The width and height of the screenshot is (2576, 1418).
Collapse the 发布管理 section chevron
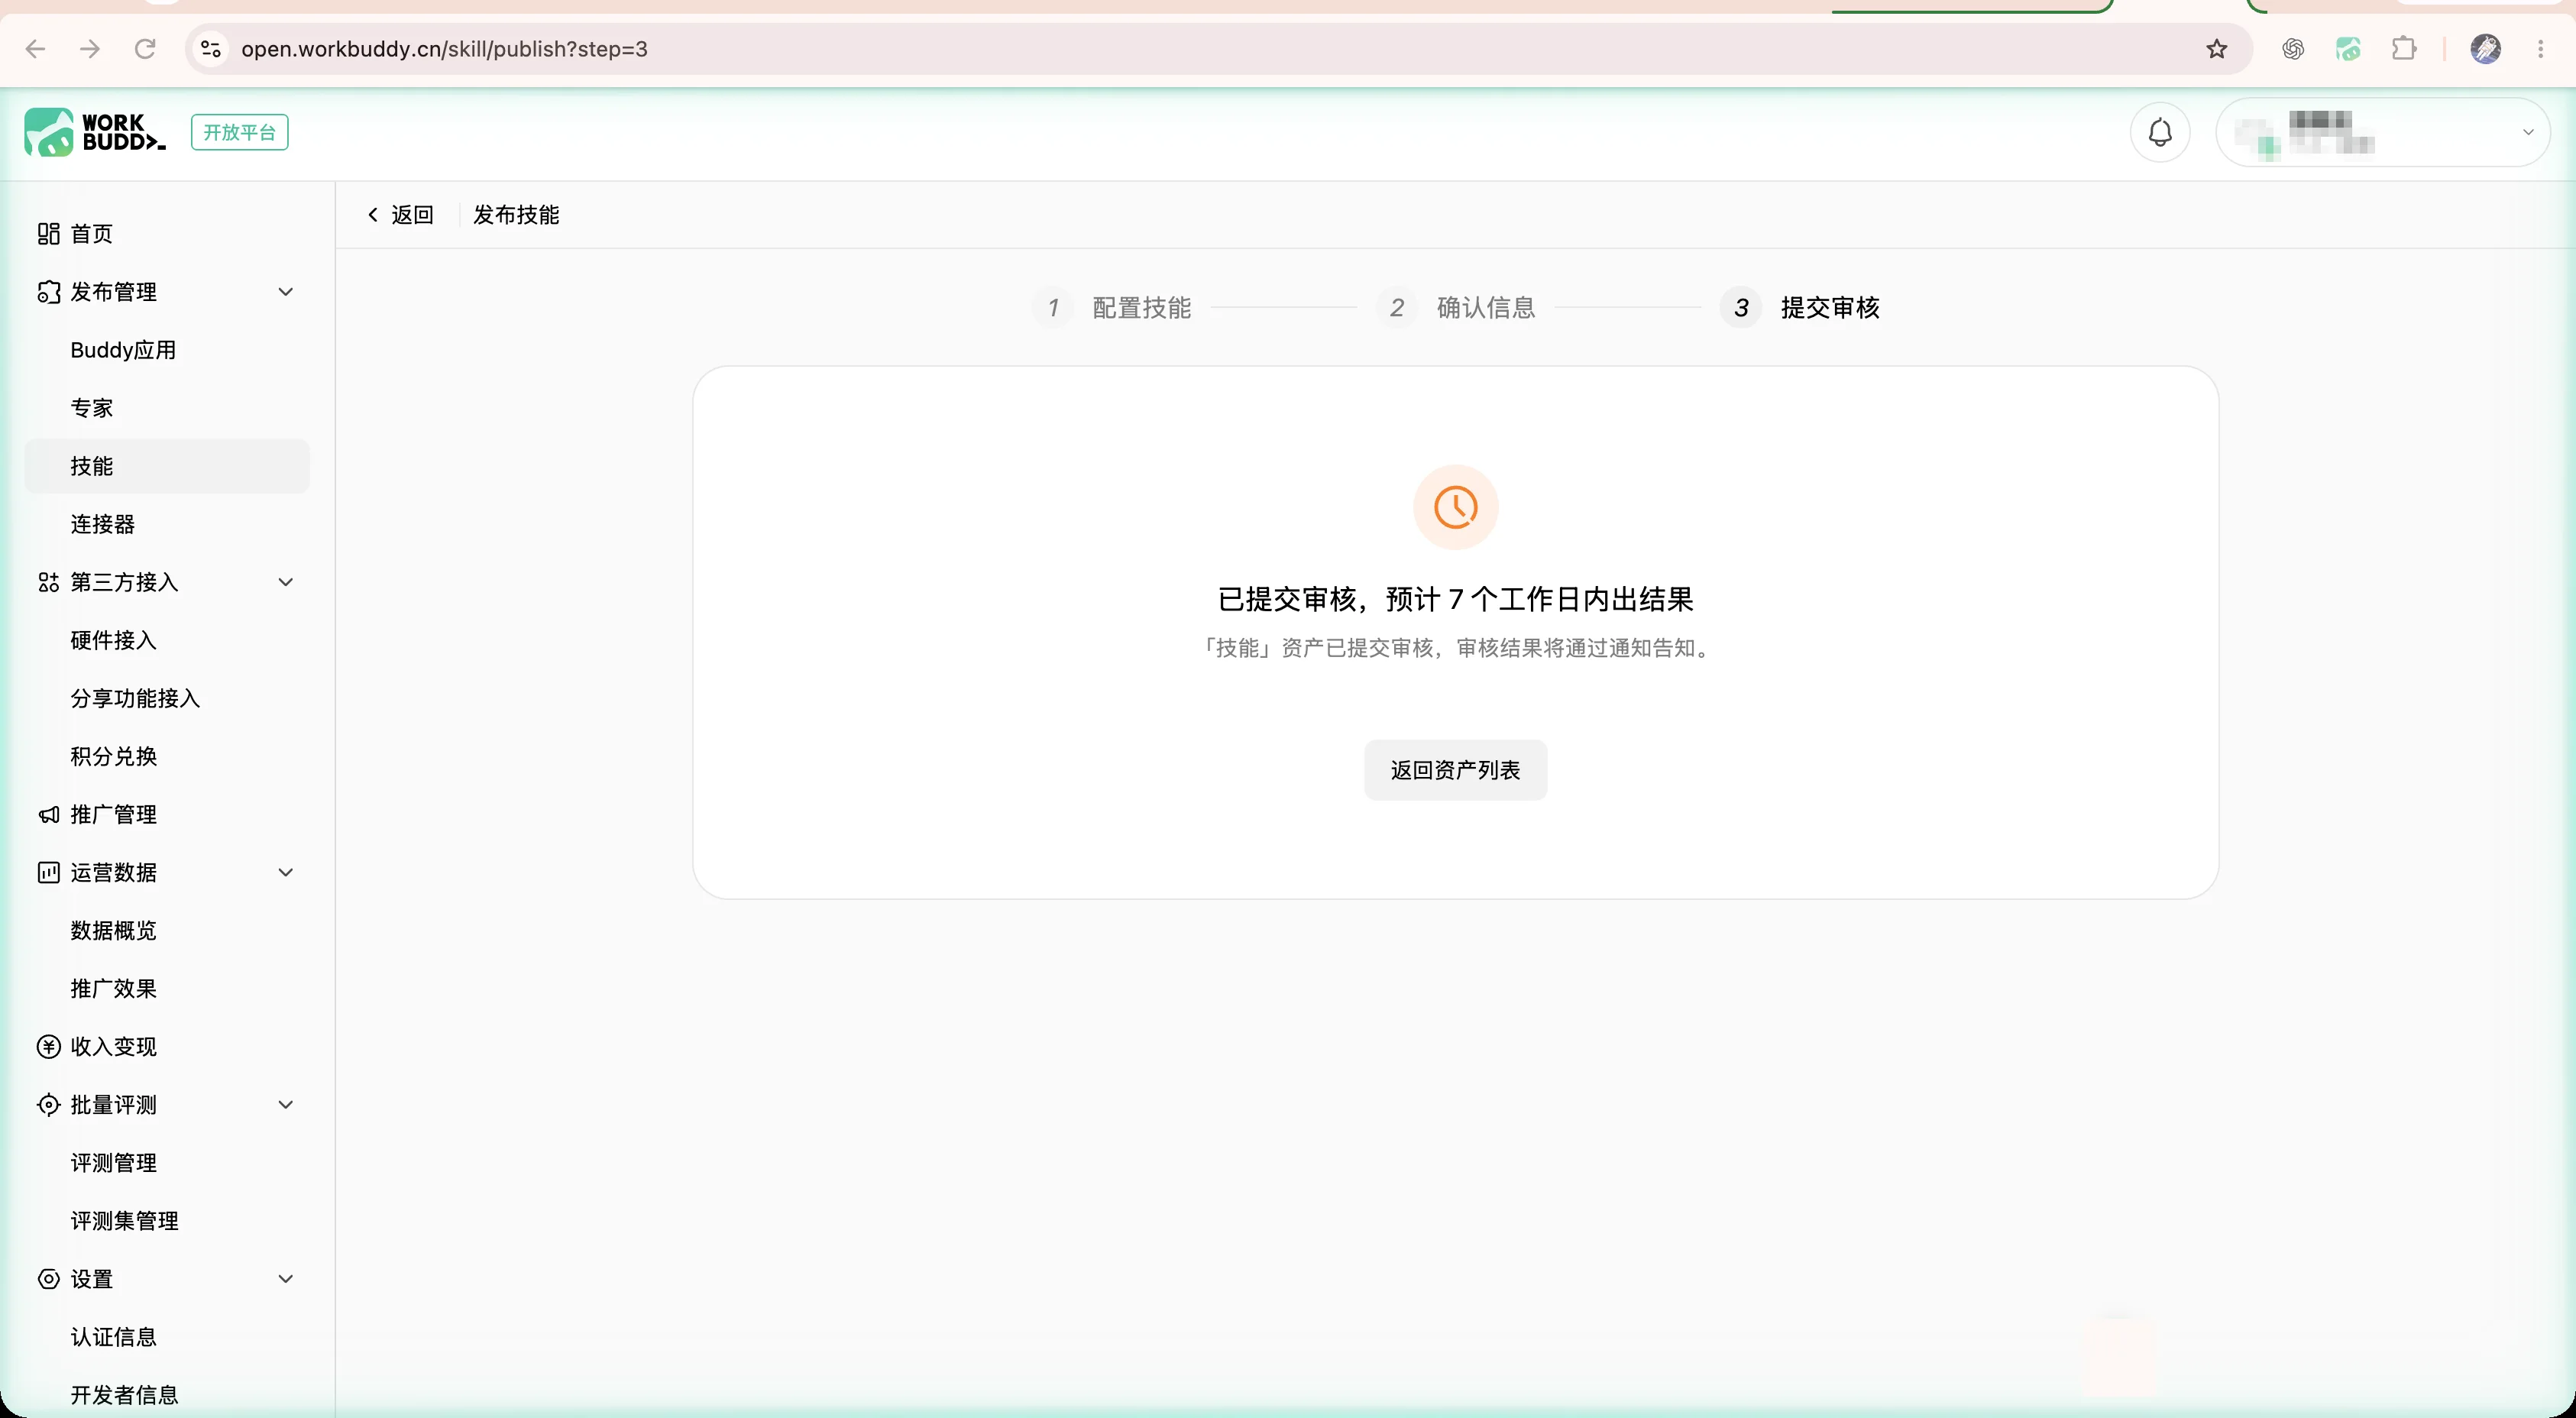coord(286,292)
